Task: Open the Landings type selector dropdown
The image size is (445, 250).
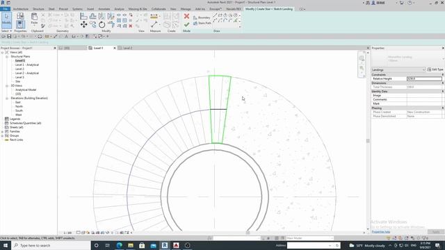Action: 398,69
